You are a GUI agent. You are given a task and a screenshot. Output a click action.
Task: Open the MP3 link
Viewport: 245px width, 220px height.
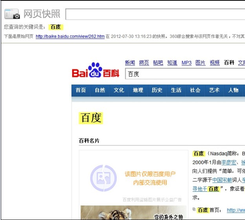(186, 63)
